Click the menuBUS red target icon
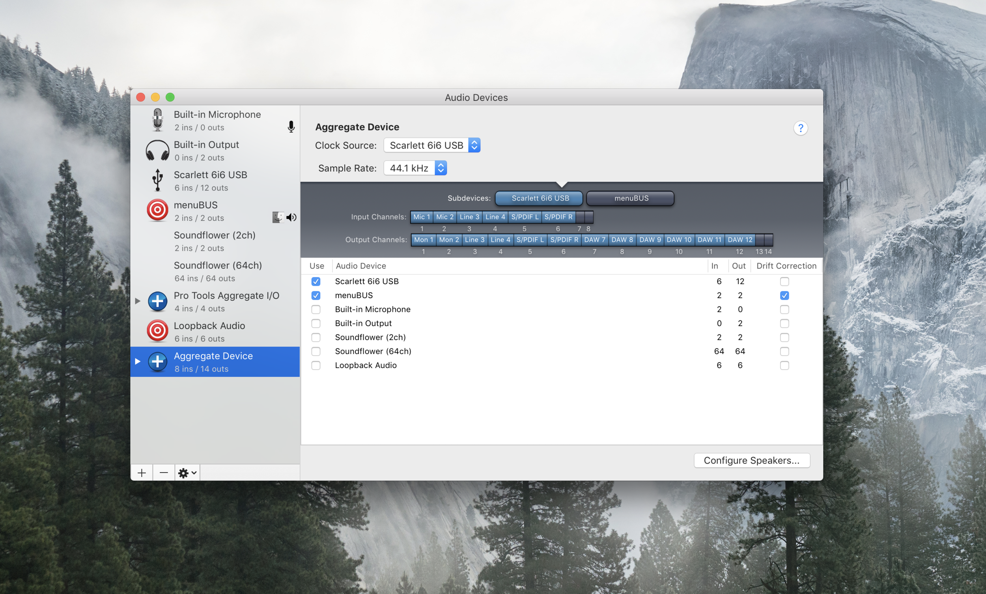986x594 pixels. (157, 210)
